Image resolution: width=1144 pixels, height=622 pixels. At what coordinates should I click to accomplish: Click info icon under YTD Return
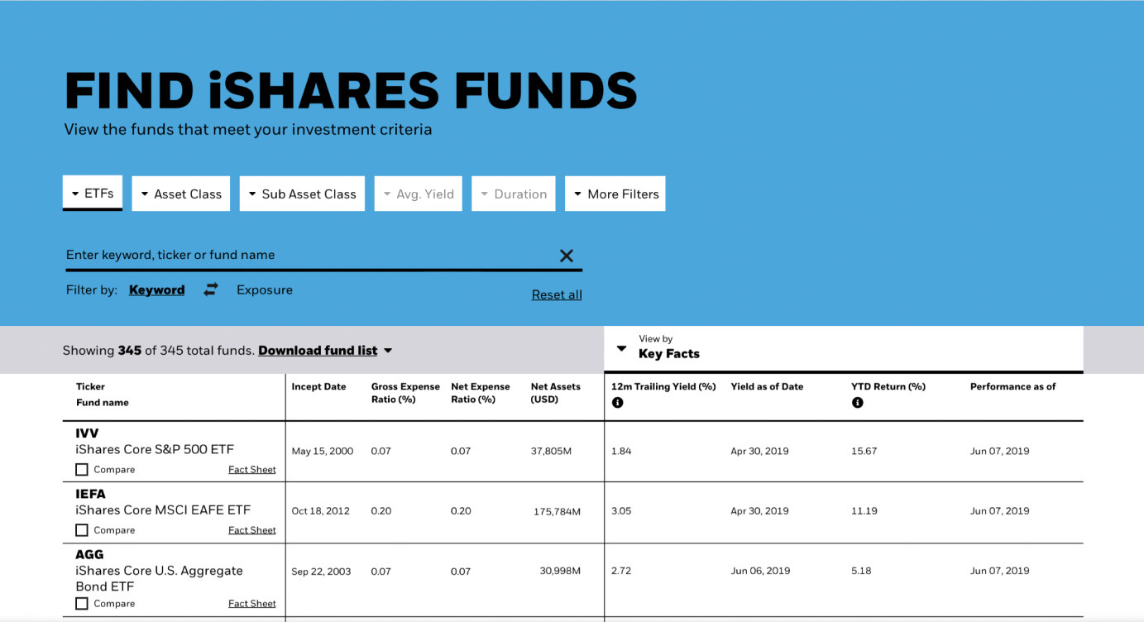tap(857, 403)
